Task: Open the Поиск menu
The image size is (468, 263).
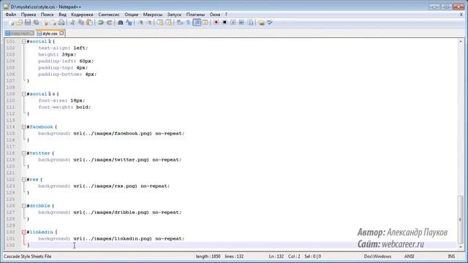Action: pos(47,15)
